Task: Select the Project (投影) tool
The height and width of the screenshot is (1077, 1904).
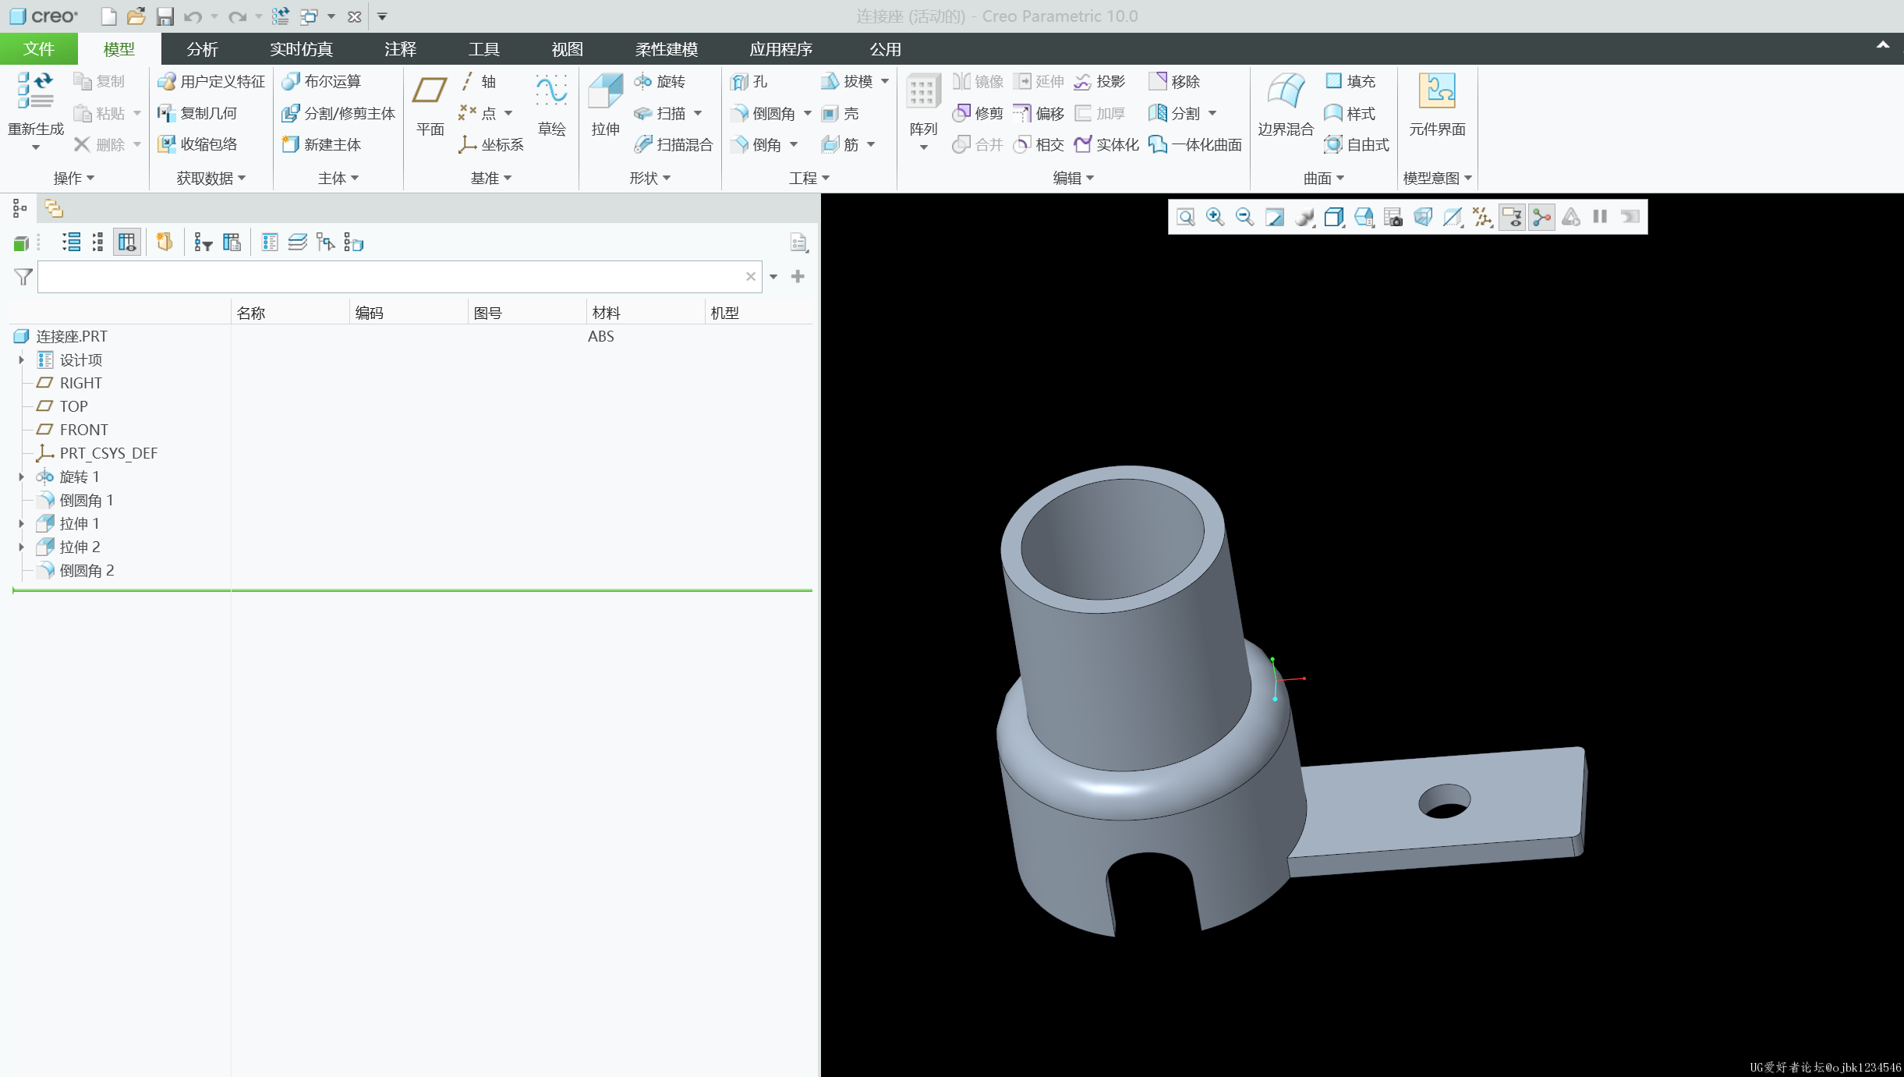Action: [x=1099, y=81]
